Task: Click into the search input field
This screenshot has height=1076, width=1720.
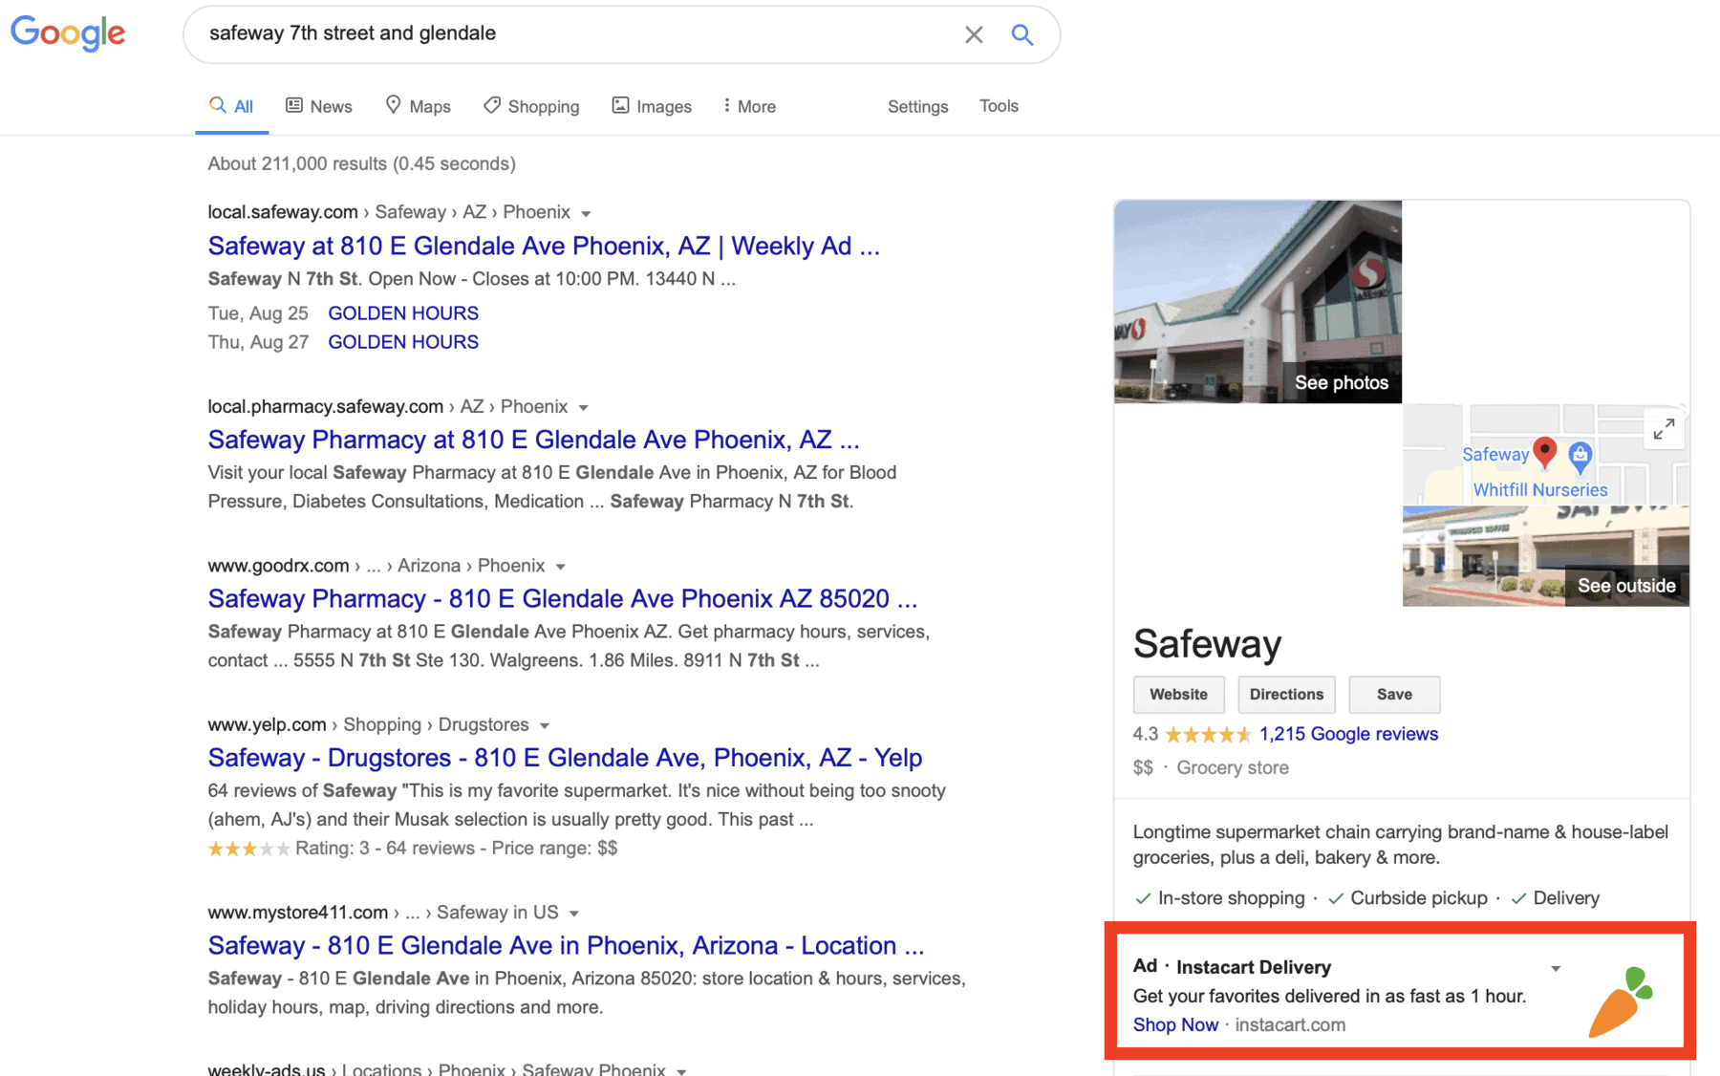Action: [x=573, y=34]
